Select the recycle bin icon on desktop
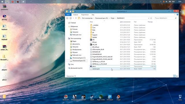 pyautogui.click(x=180, y=98)
